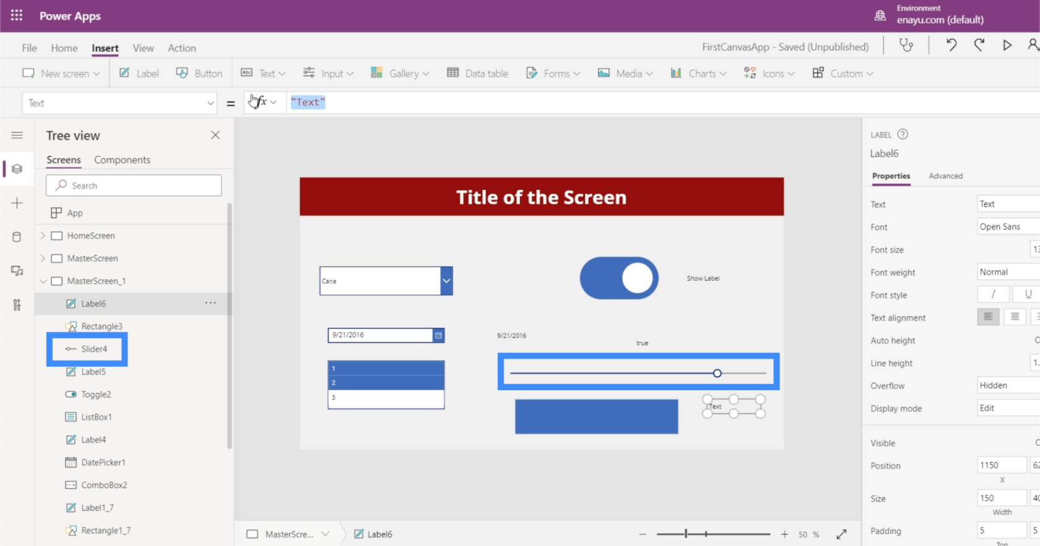
Task: Open the Media dropdown in ribbon
Action: tap(625, 73)
